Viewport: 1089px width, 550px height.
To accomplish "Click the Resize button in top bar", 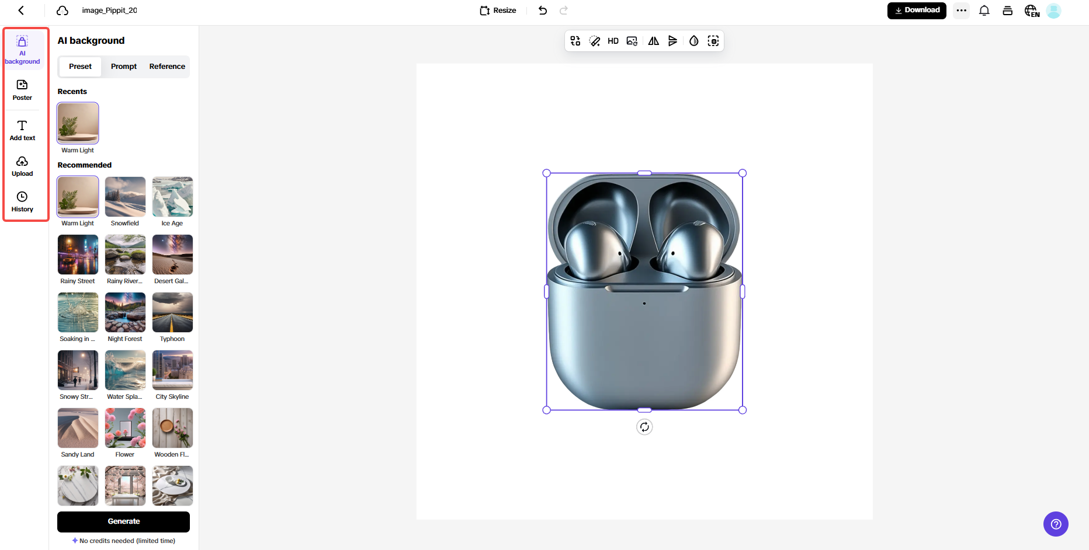I will pos(498,11).
